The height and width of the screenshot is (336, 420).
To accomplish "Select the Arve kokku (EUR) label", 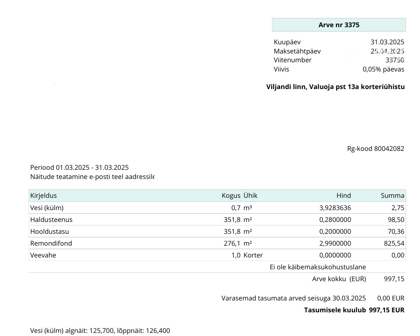I will point(339,279).
